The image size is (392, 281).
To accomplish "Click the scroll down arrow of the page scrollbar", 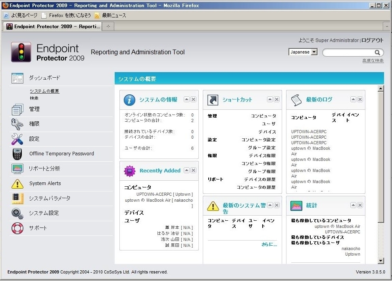I will point(381,261).
